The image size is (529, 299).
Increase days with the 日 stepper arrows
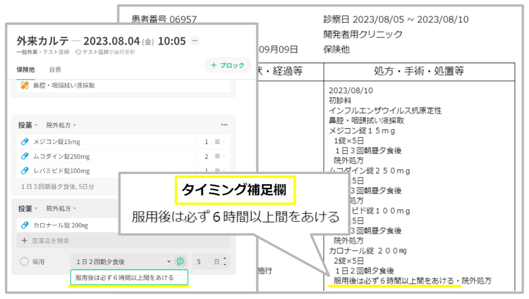(225, 259)
